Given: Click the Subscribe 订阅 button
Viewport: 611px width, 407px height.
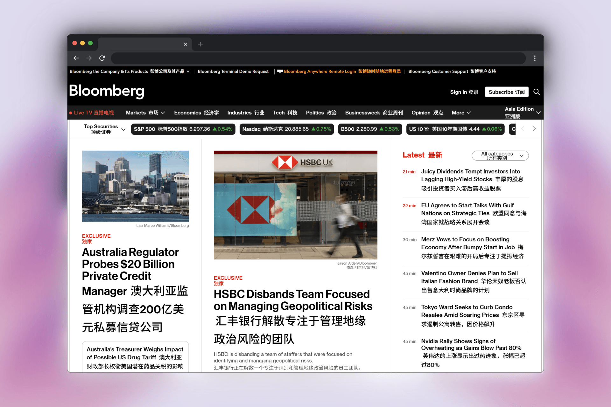Looking at the screenshot, I should click(507, 92).
